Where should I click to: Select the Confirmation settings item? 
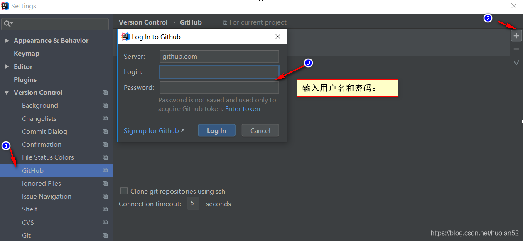coord(42,145)
